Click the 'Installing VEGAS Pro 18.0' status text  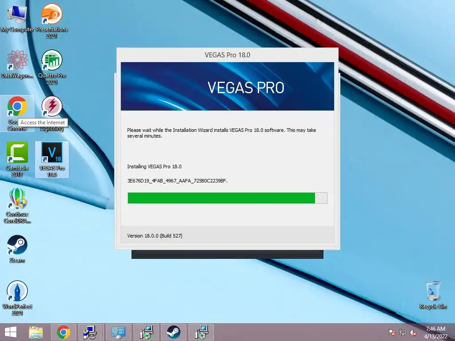[154, 167]
